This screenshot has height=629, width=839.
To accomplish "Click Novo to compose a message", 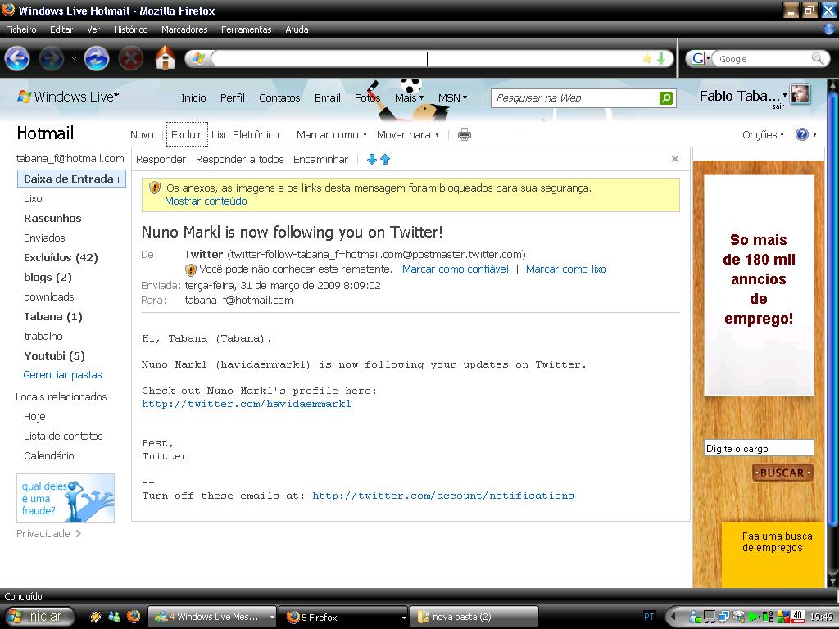I will pos(142,135).
